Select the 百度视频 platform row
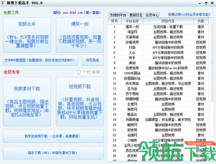This screenshot has height=164, width=216. coord(158,68)
